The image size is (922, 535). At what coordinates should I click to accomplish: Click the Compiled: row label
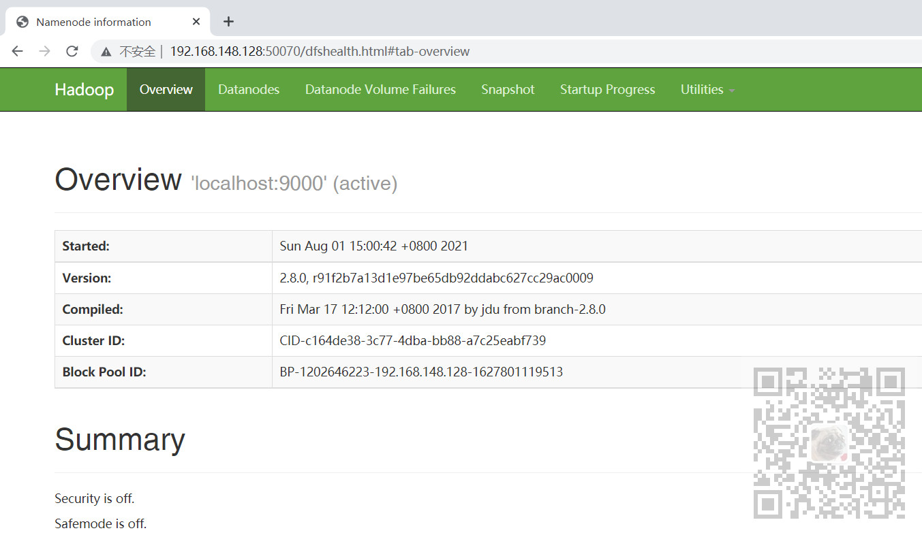pyautogui.click(x=93, y=309)
